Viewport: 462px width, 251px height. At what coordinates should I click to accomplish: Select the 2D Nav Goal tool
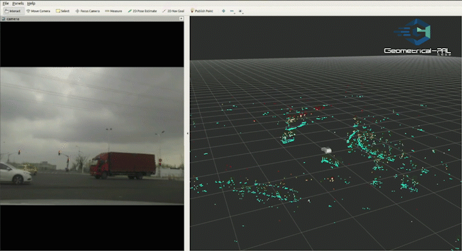coord(173,11)
